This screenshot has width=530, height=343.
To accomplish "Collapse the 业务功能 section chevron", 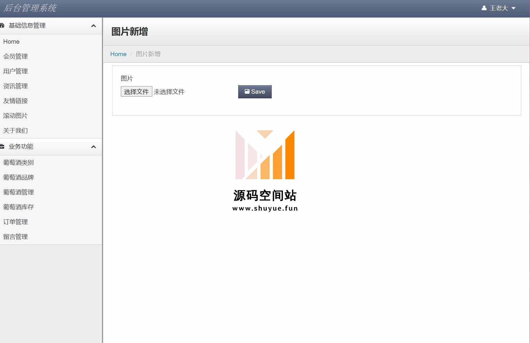I will click(x=93, y=147).
